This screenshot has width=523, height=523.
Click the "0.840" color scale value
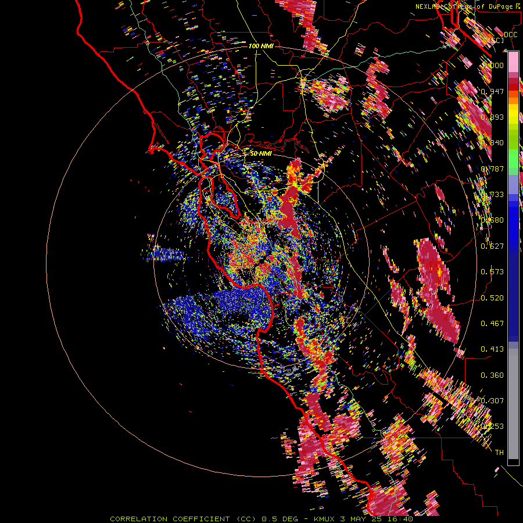(492, 143)
